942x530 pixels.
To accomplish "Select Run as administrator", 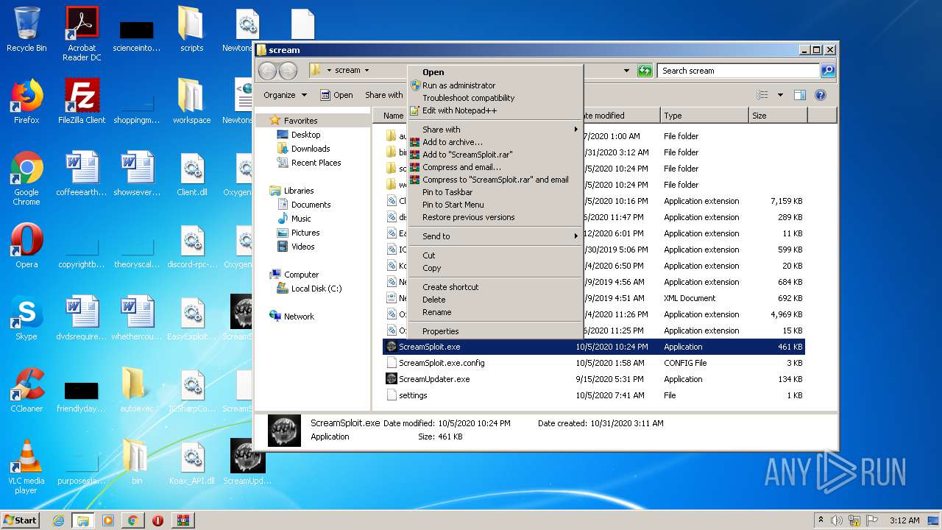I will tap(495, 85).
